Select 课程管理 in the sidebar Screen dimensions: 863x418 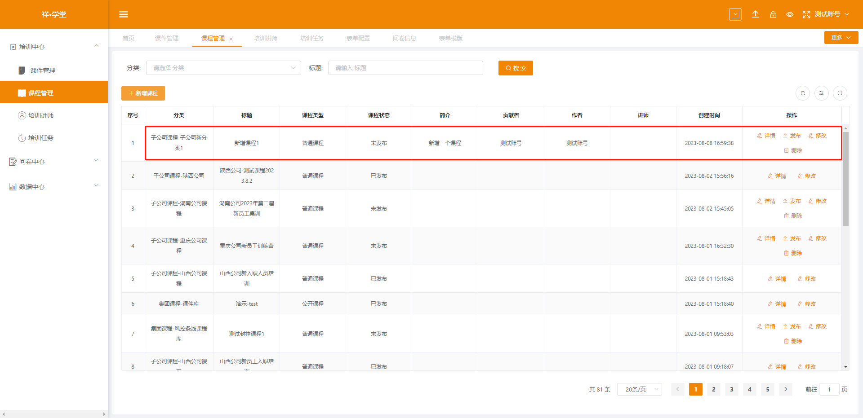54,92
